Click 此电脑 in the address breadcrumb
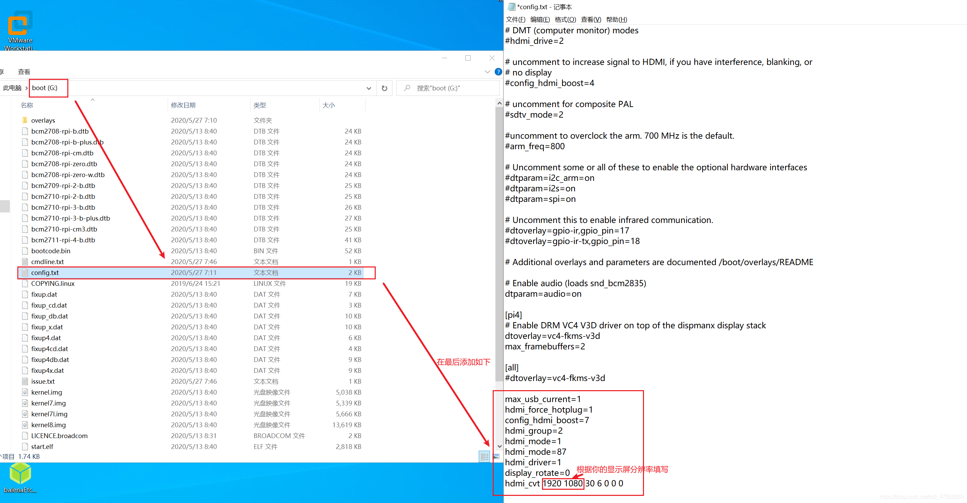The image size is (967, 503). pos(12,88)
